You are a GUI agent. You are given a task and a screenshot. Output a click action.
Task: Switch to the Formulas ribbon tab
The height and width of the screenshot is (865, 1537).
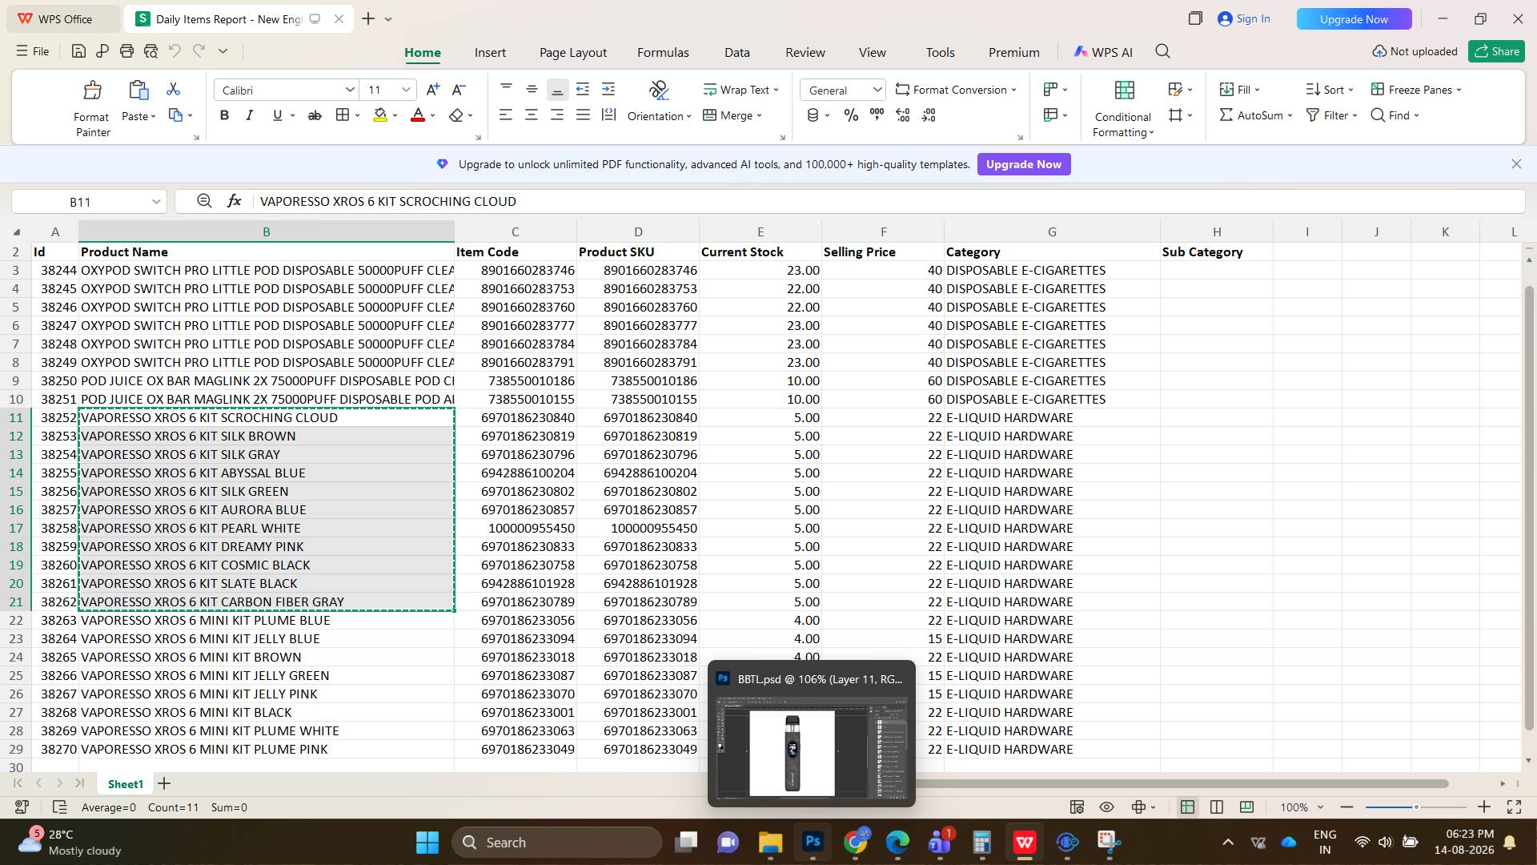point(663,52)
